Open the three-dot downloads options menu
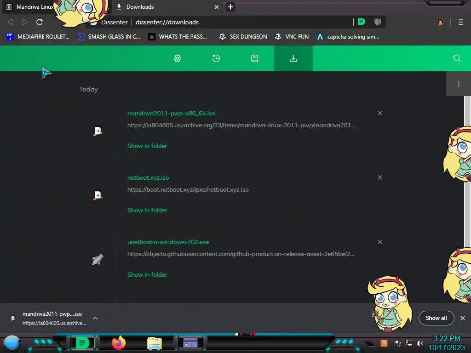This screenshot has width=471, height=353. tap(458, 84)
